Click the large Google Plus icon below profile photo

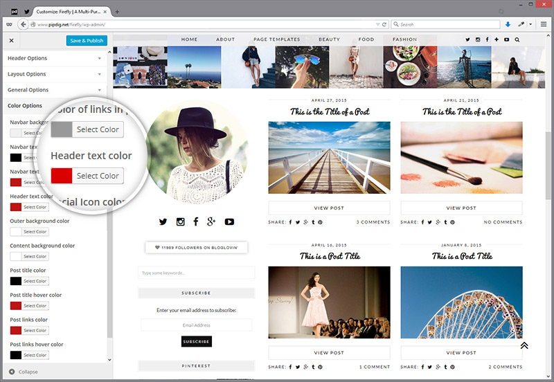click(211, 221)
